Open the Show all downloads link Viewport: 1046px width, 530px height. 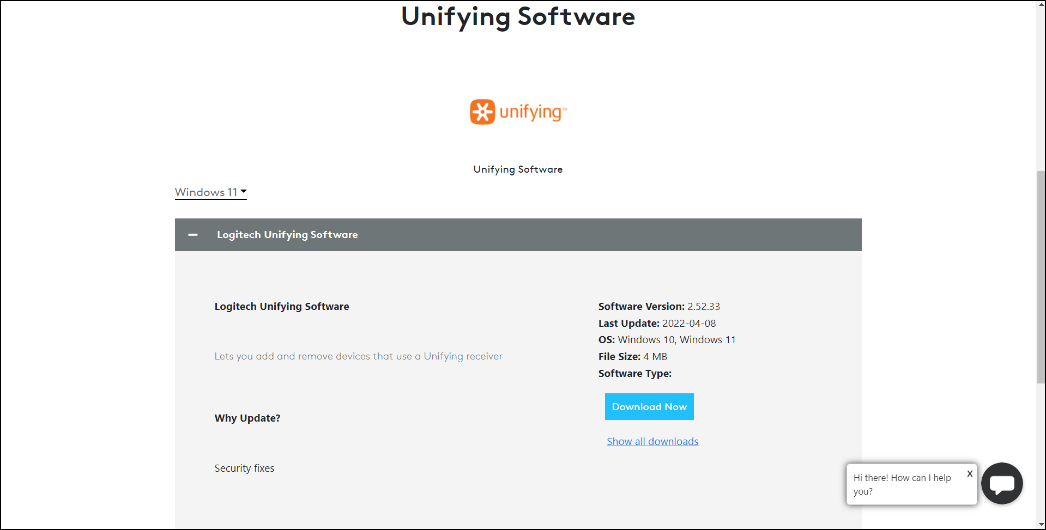click(x=652, y=442)
